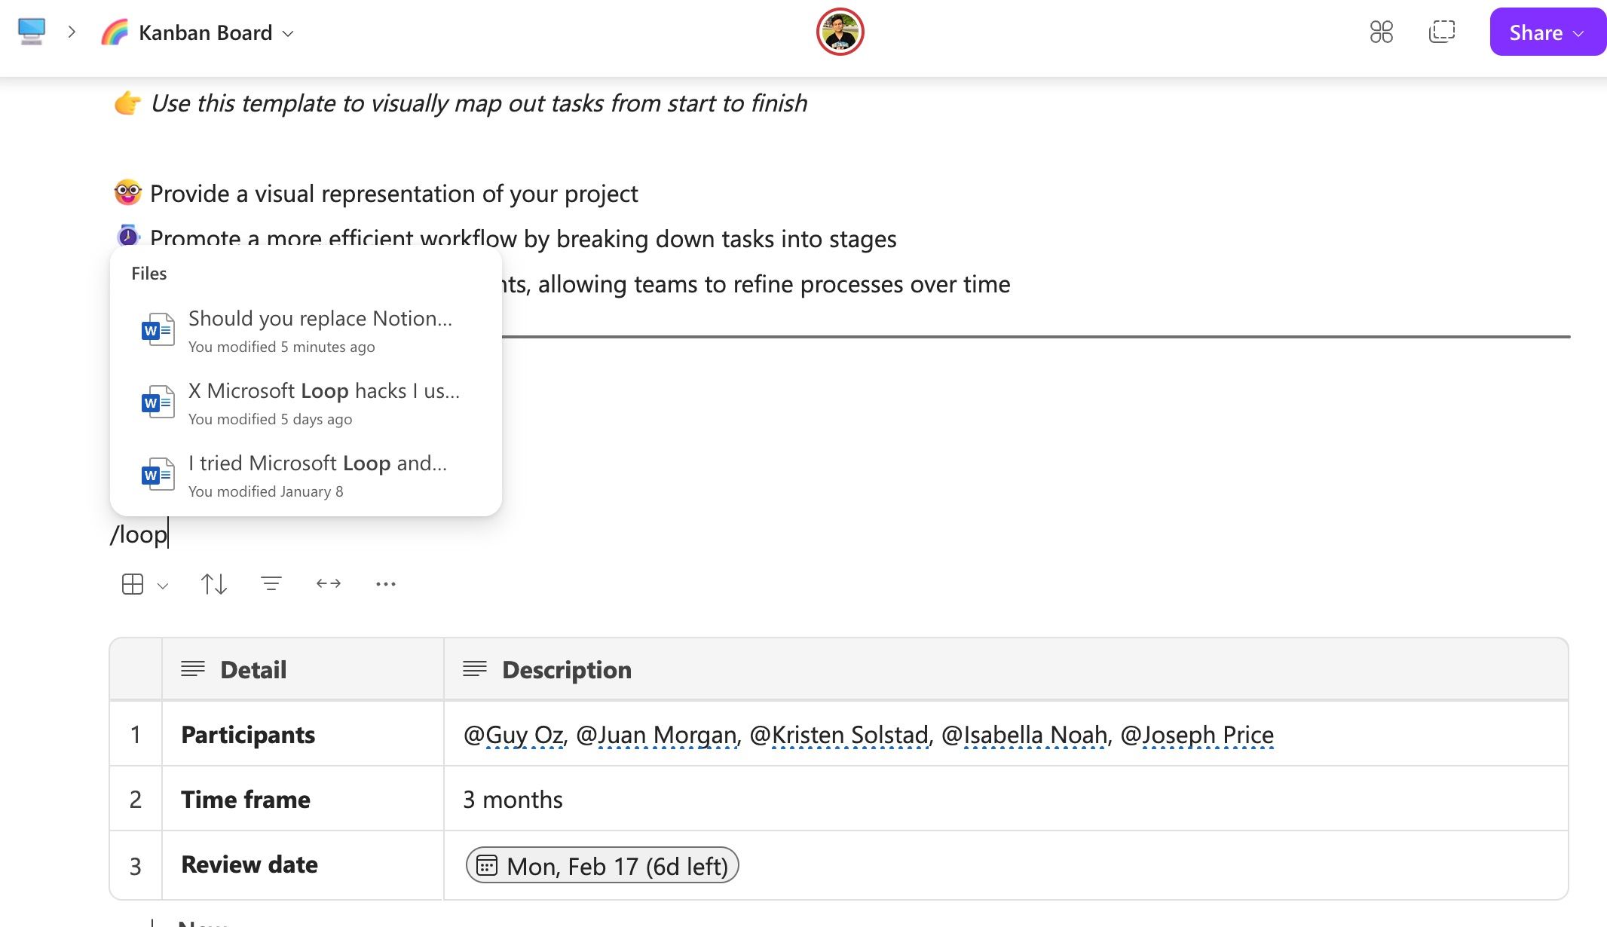Click the 'Promote a more efficient workflow' line

523,238
